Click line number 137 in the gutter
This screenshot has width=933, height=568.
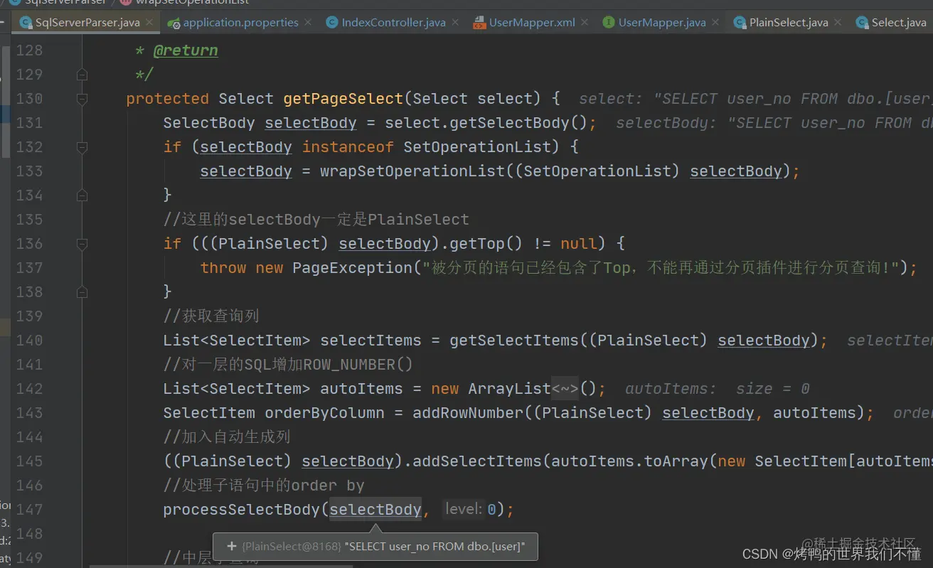click(29, 268)
